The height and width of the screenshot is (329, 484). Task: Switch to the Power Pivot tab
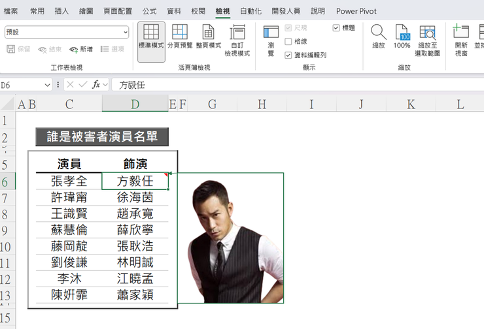pyautogui.click(x=356, y=11)
